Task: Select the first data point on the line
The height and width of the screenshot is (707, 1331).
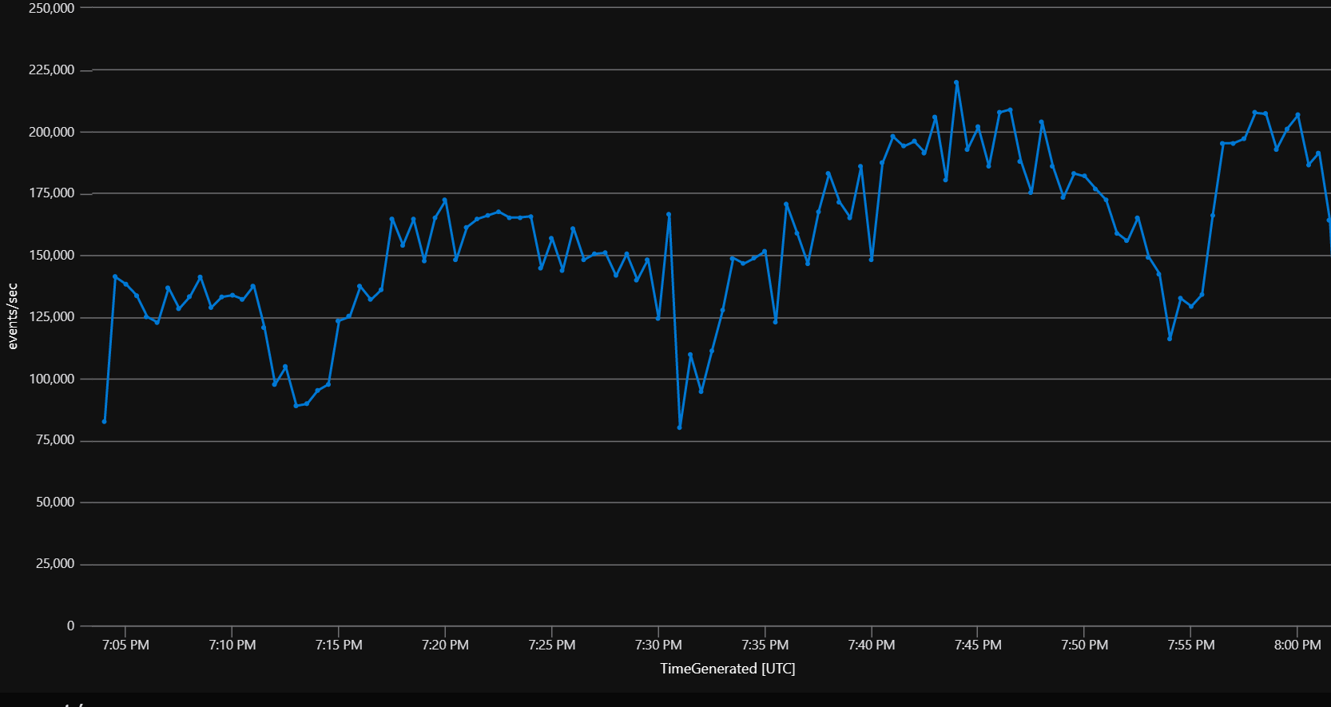Action: tap(105, 421)
